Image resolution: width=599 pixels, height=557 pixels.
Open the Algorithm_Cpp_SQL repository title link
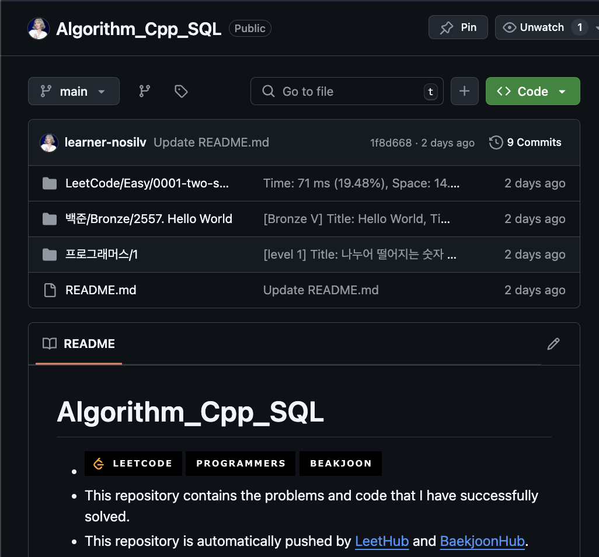pos(139,29)
